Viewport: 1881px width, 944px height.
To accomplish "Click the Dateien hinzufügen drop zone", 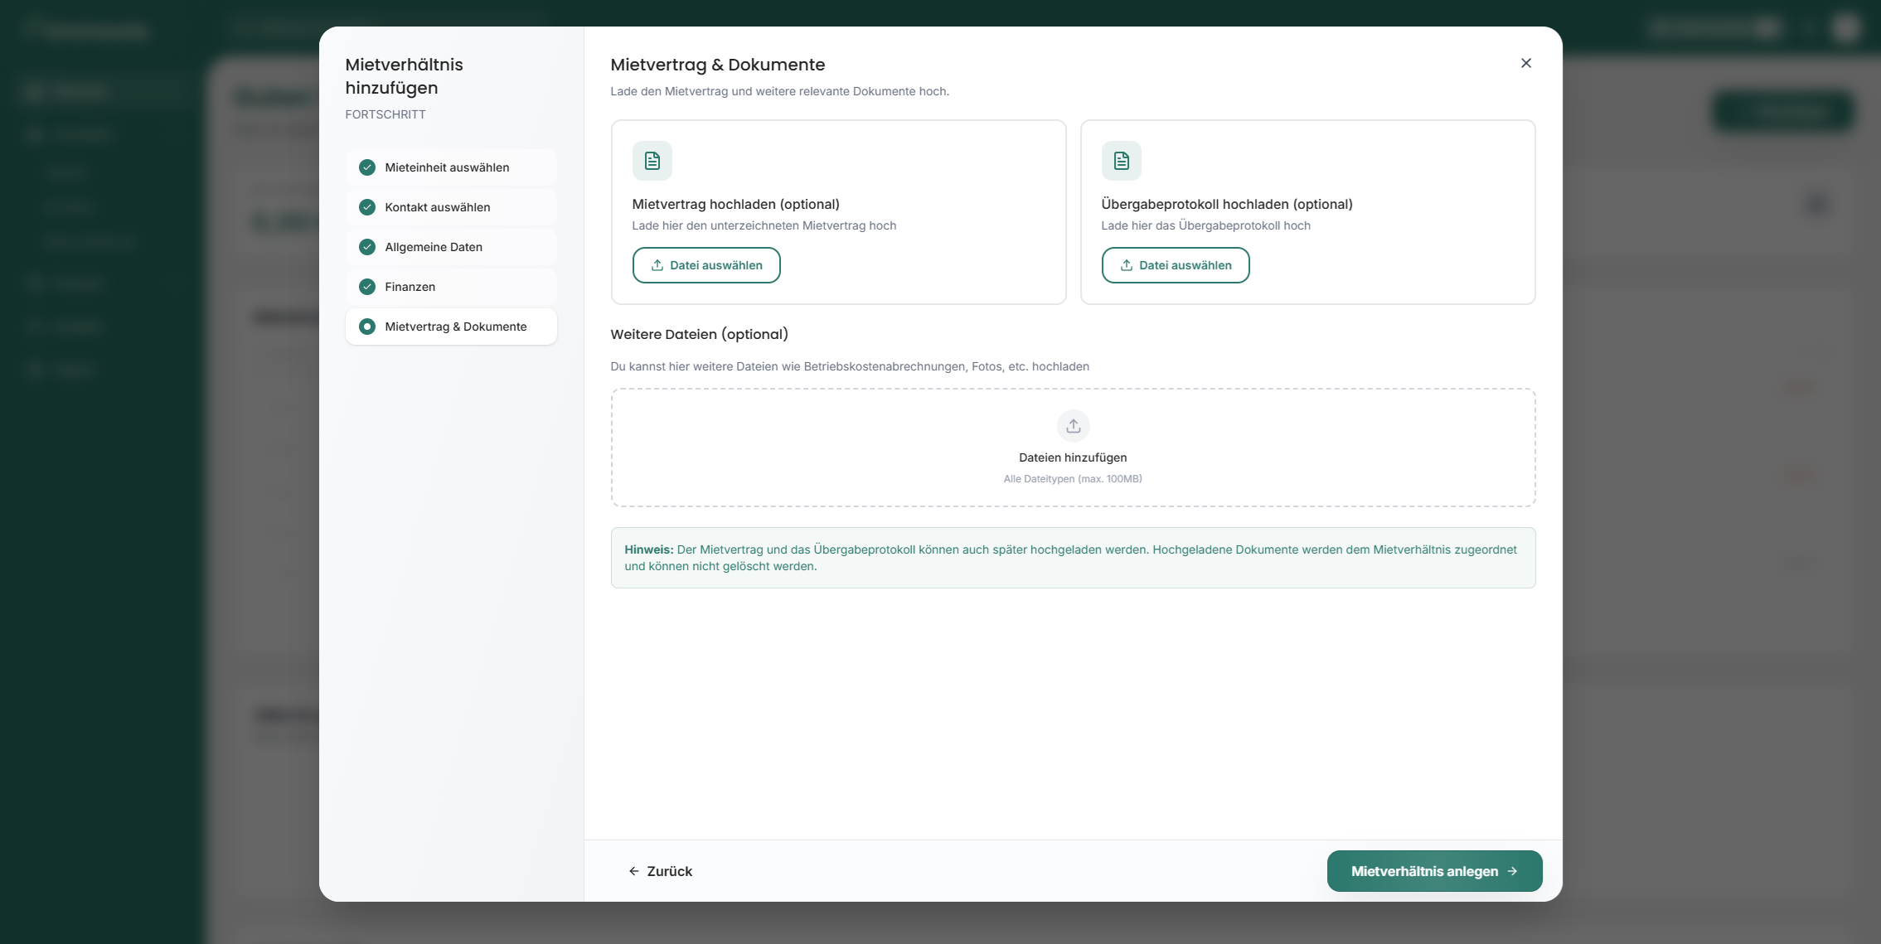I will tap(1074, 448).
